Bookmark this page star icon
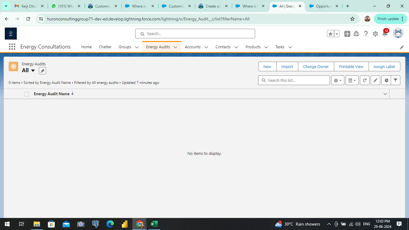Viewport: 409px width, 230px height. 352,19
